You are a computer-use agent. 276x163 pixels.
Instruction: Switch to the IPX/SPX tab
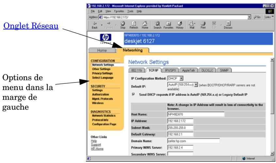(170, 70)
